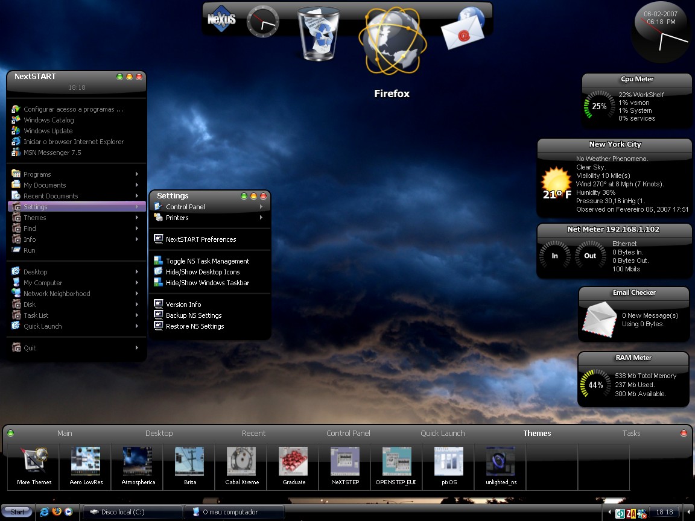Open Firefox icon in taskbar quick launch

click(x=57, y=512)
